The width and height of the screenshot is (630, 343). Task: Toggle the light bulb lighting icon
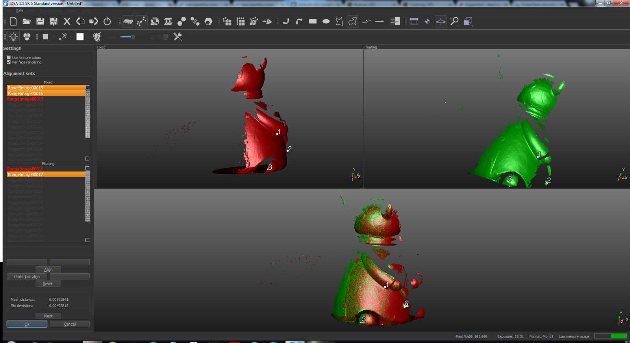13,37
